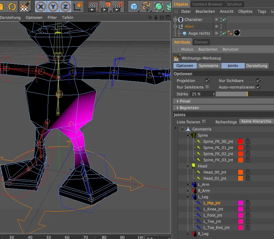Open the Tags menu in object manager
This screenshot has width=274, height=239.
tap(262, 12)
